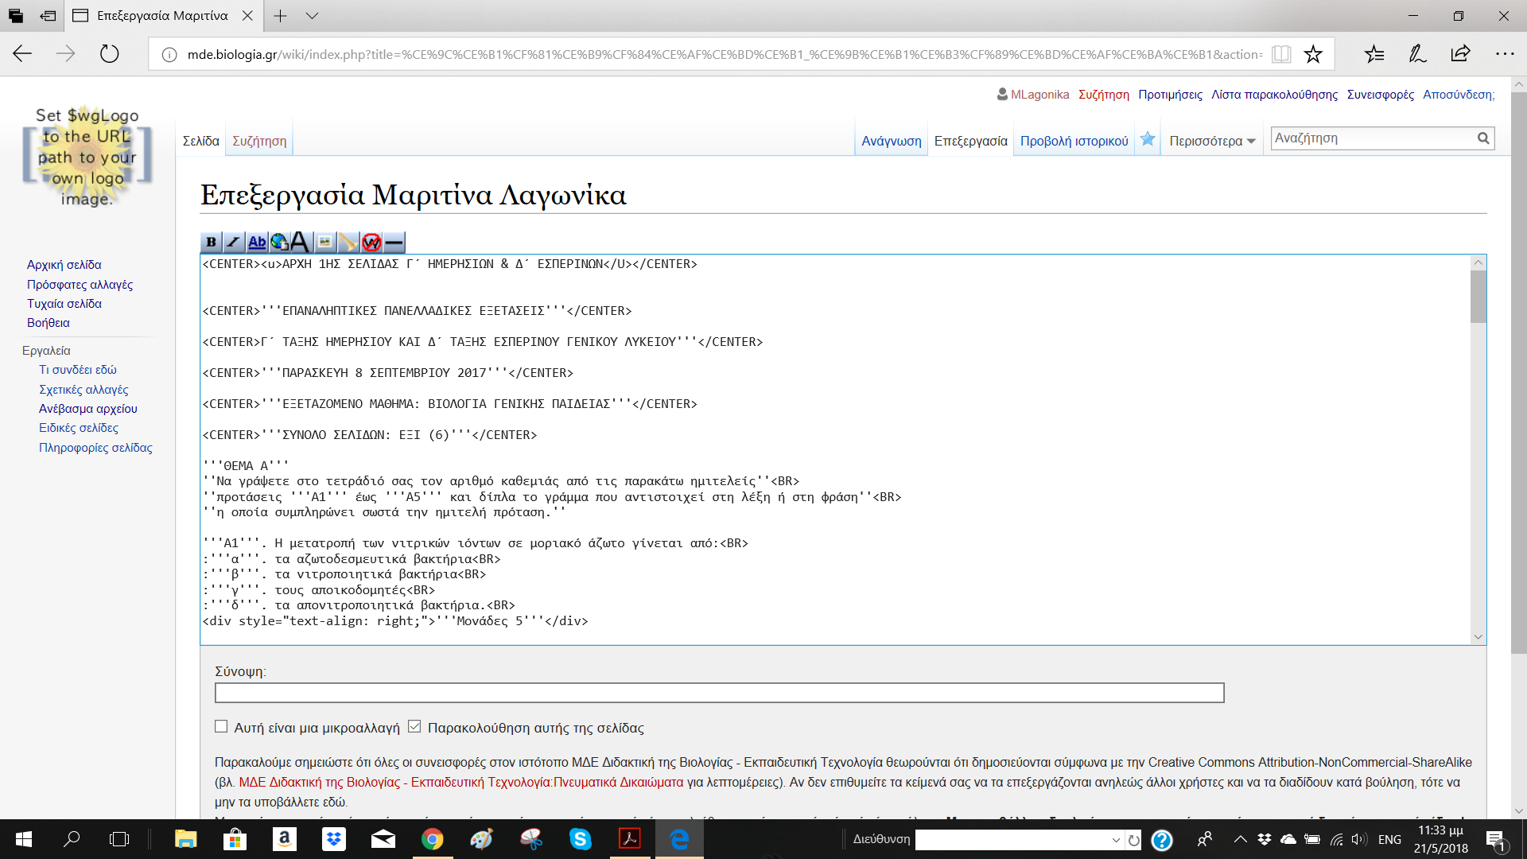Open taskbar address bar dropdown arrow

coord(1116,840)
